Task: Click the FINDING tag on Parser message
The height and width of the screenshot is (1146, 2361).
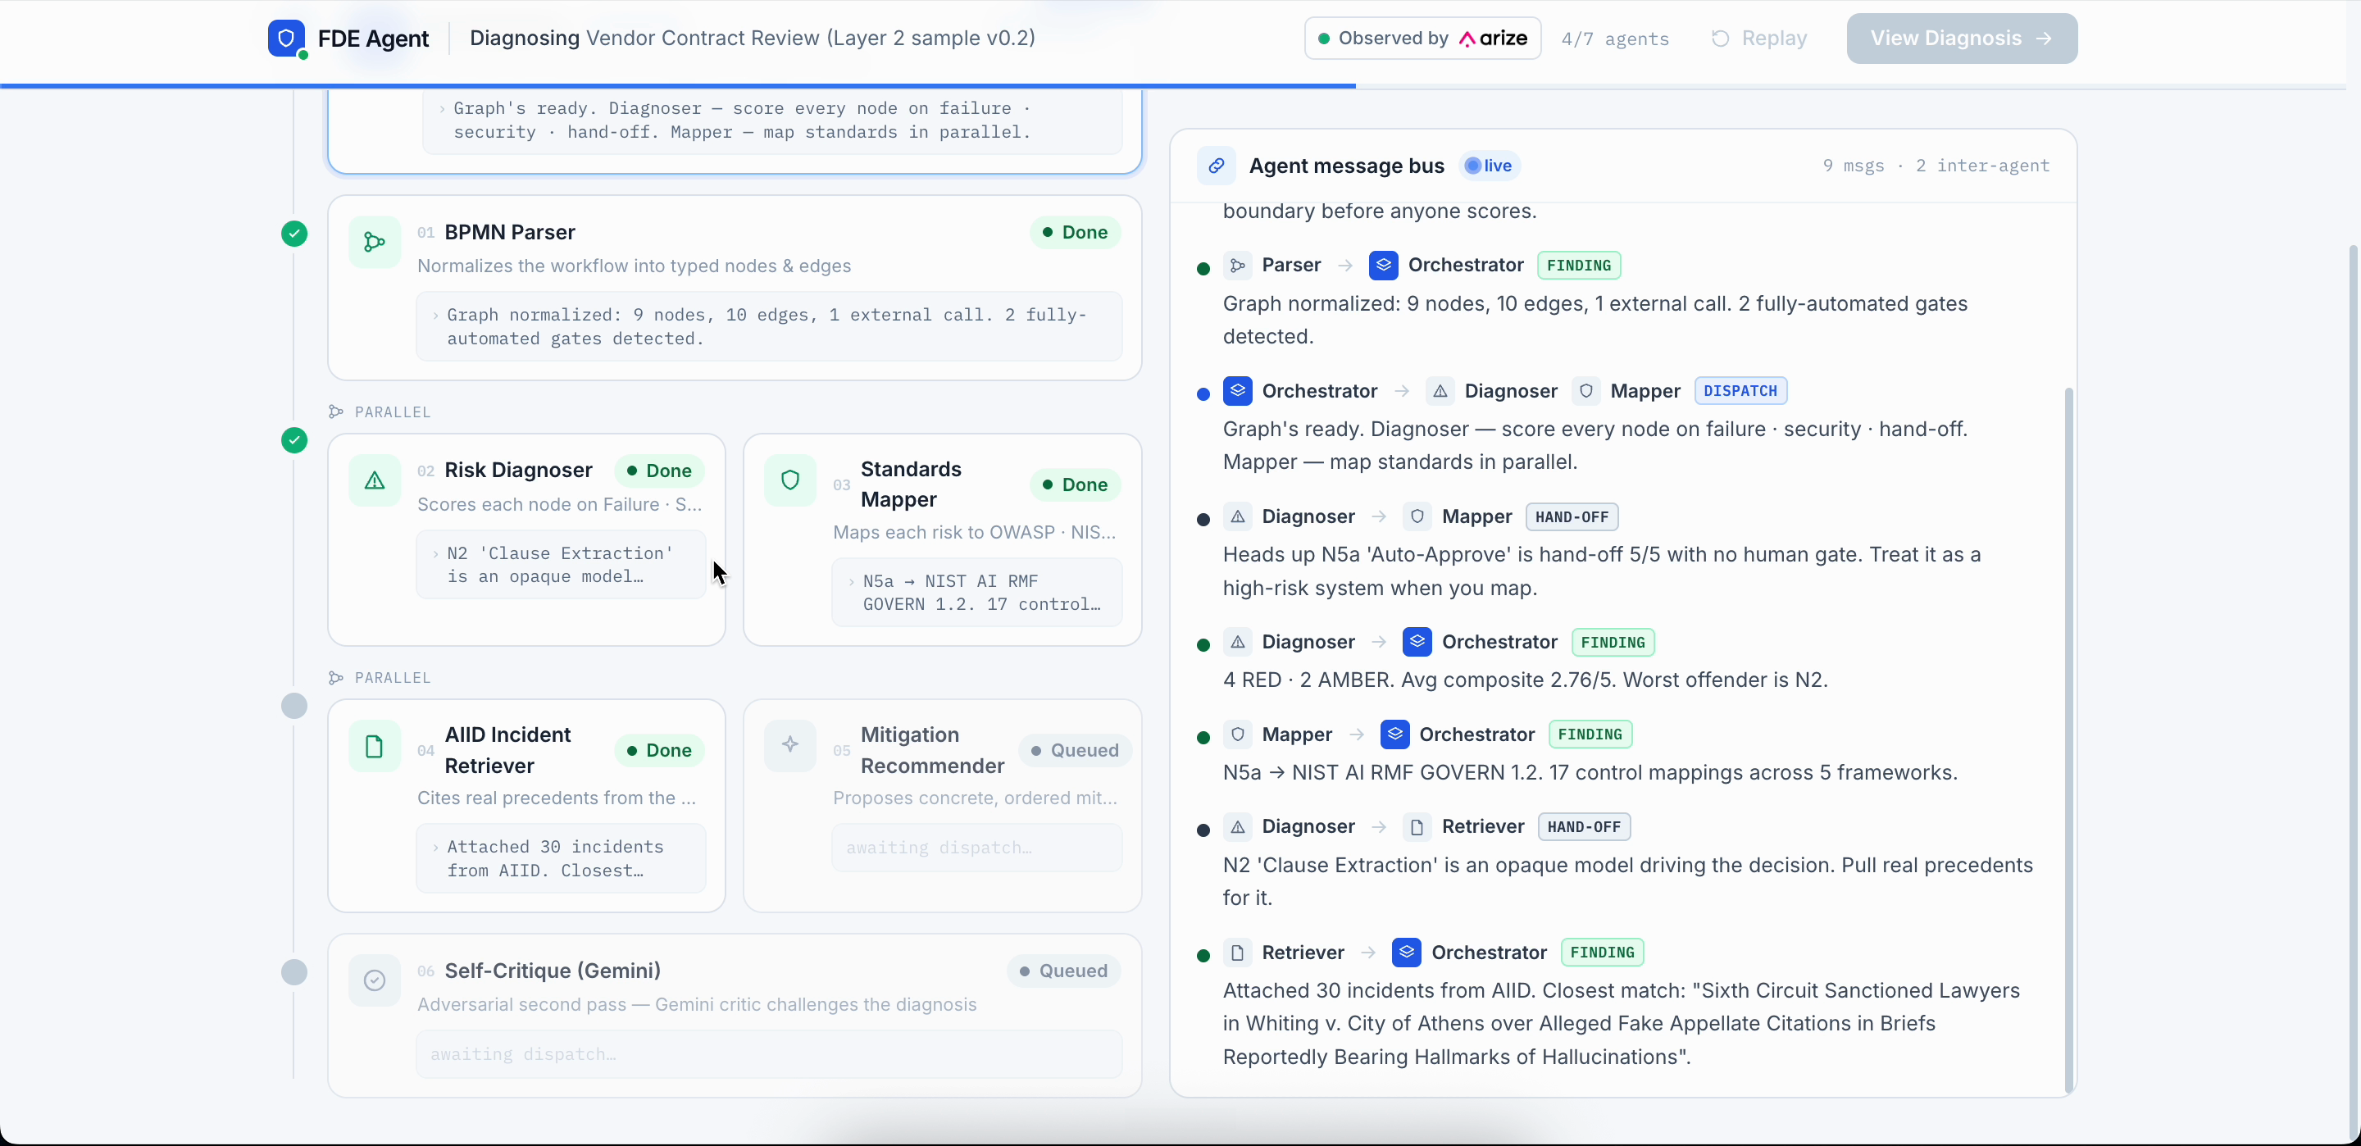Action: pyautogui.click(x=1578, y=266)
